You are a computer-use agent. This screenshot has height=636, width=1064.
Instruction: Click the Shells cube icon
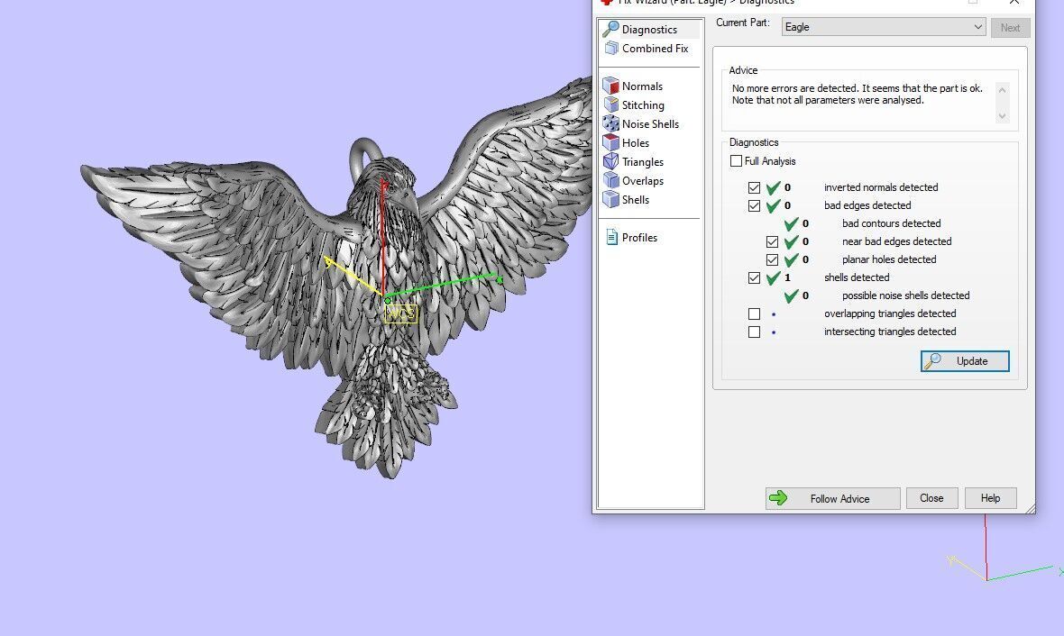pos(610,199)
